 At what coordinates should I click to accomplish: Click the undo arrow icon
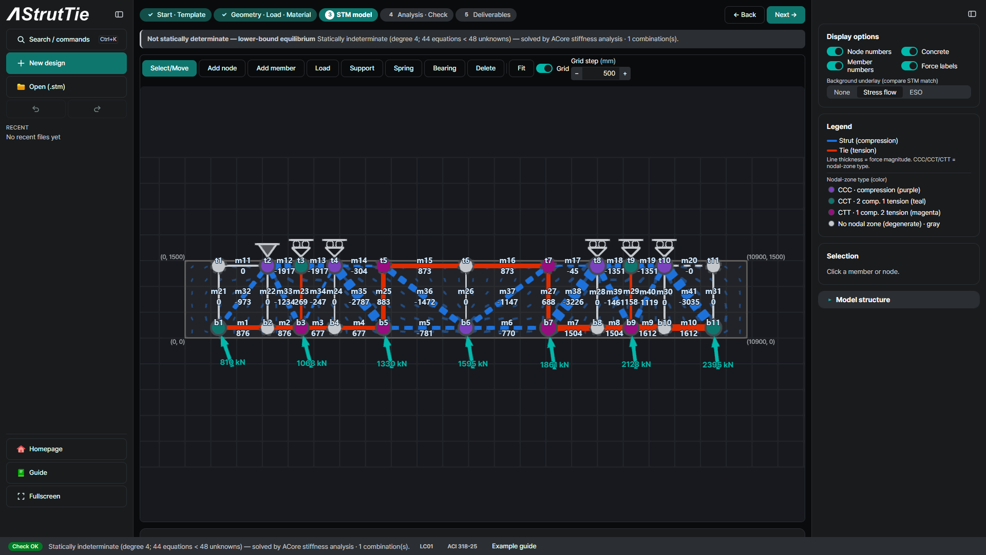(36, 109)
